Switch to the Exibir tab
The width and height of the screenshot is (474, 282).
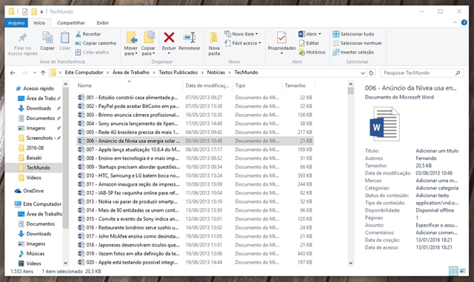[x=102, y=23]
